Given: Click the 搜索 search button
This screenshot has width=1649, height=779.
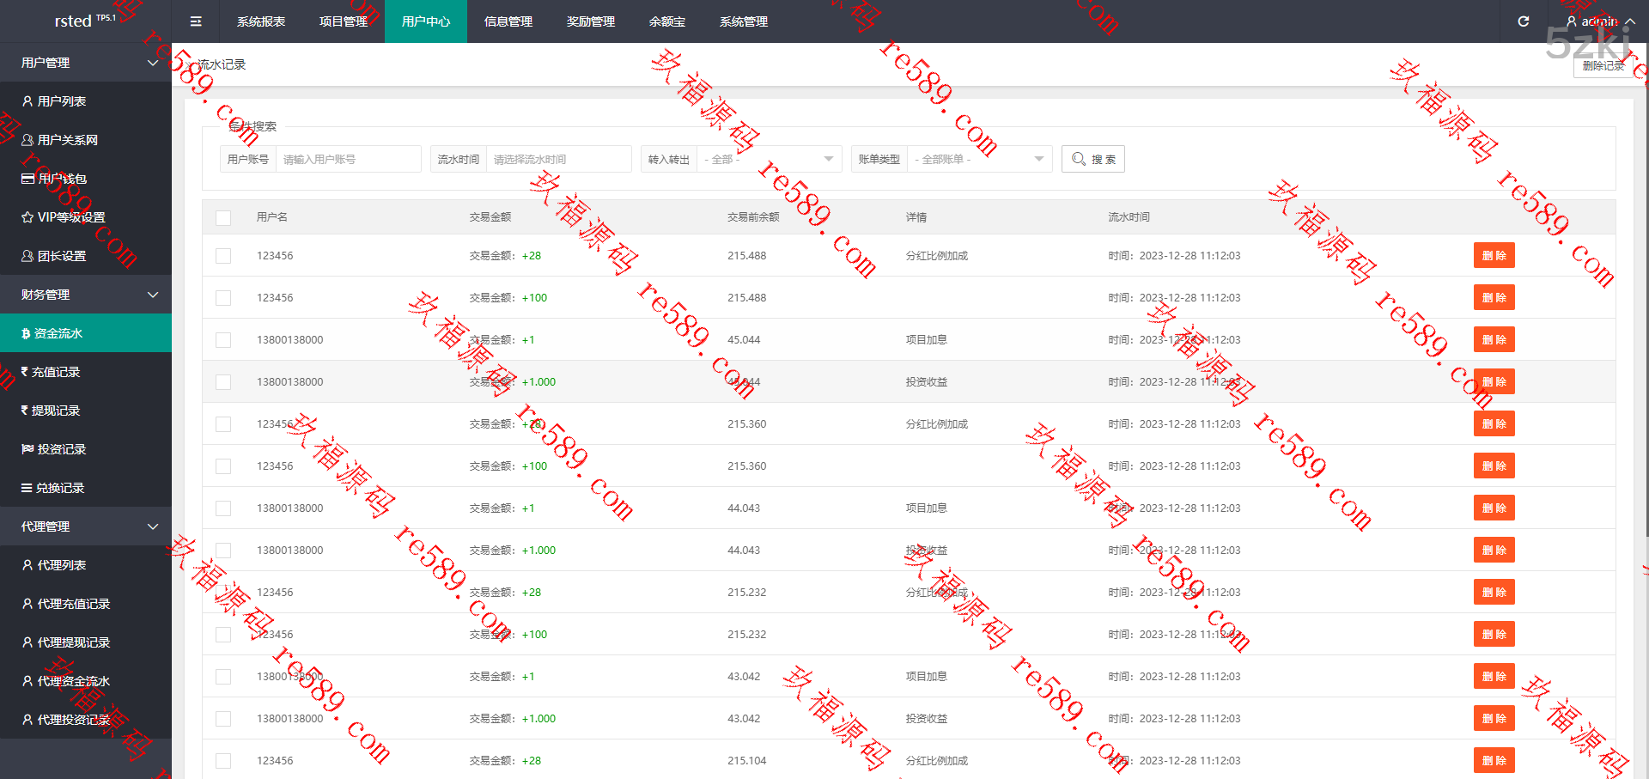Looking at the screenshot, I should [x=1092, y=160].
